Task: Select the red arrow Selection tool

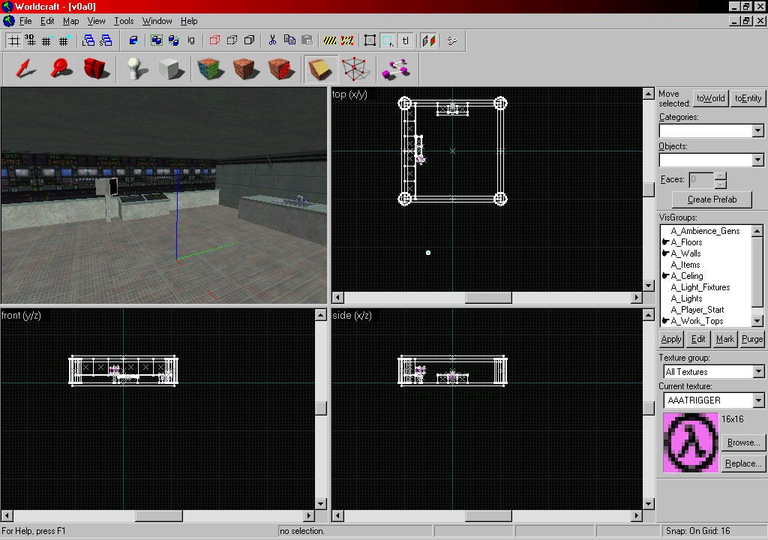Action: point(25,68)
